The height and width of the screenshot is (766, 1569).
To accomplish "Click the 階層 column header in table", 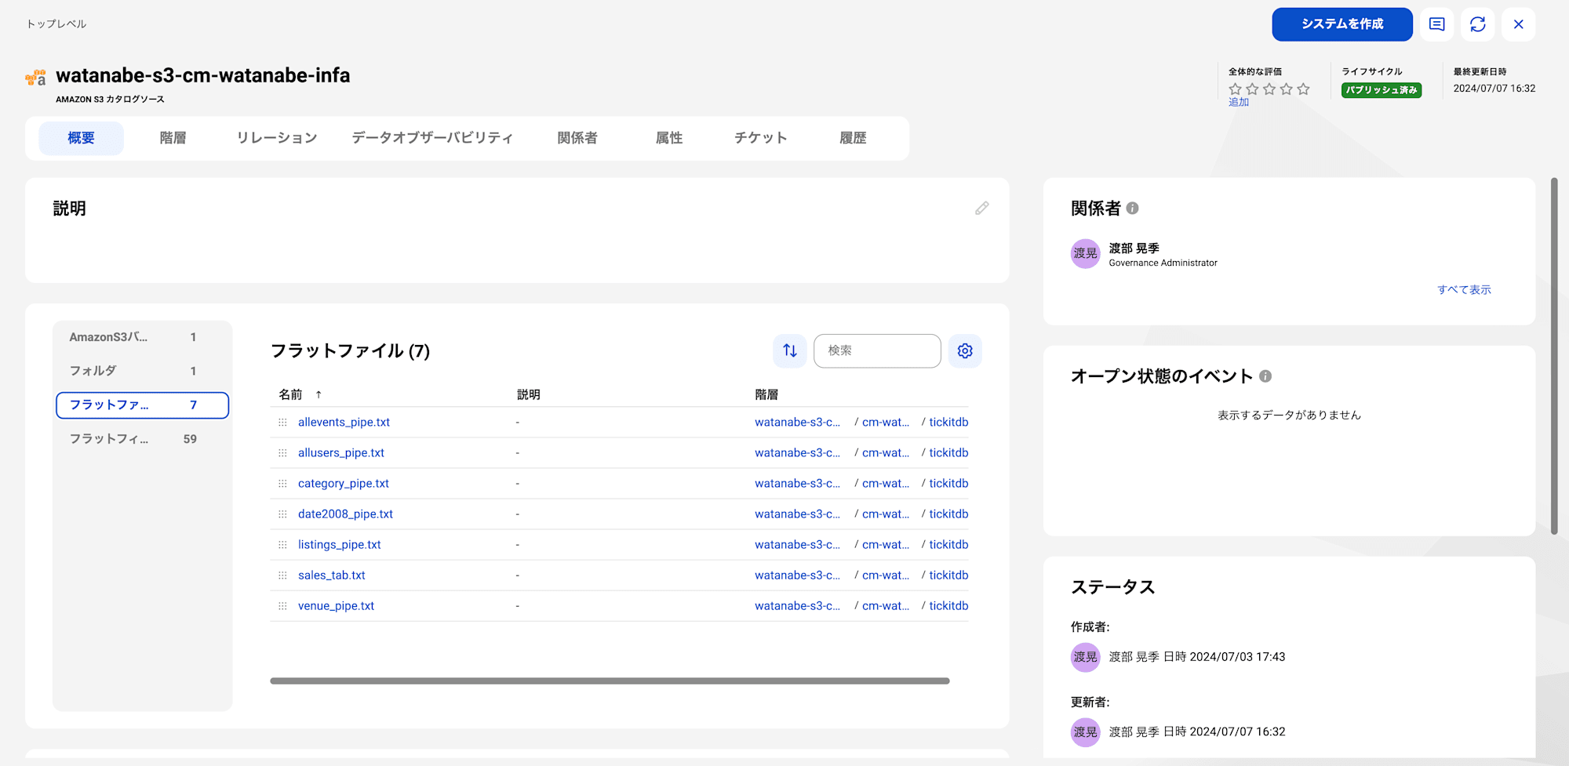I will pyautogui.click(x=766, y=394).
